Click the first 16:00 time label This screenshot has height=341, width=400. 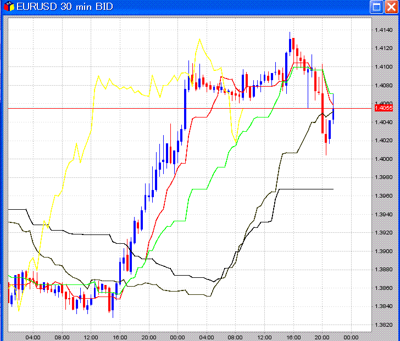click(120, 338)
